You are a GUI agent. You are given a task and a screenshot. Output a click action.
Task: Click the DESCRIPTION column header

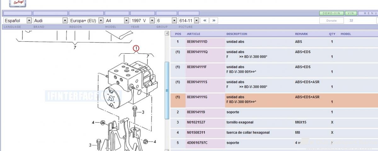point(237,34)
